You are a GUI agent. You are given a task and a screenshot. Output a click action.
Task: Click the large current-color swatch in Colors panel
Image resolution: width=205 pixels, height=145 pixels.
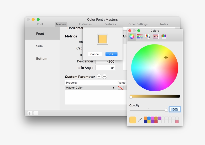coord(133,120)
